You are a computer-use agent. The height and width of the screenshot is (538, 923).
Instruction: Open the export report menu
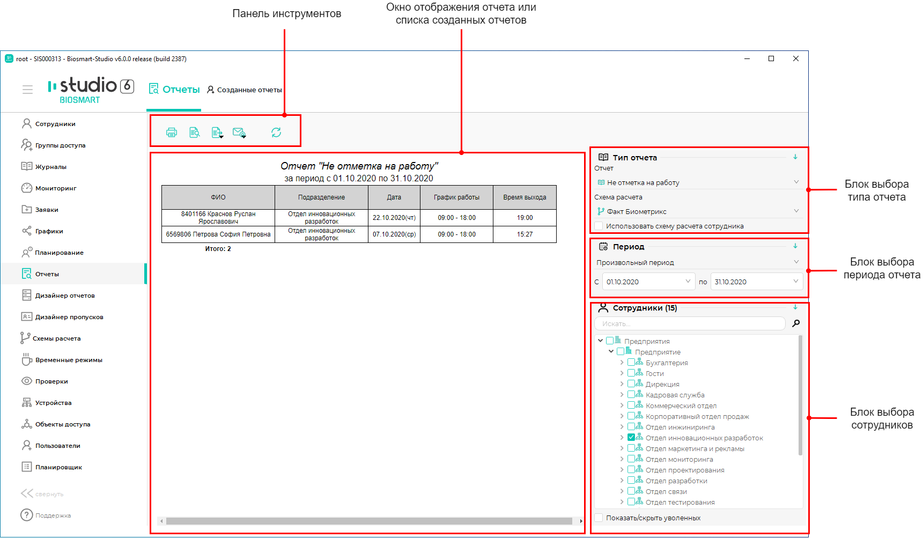(217, 132)
